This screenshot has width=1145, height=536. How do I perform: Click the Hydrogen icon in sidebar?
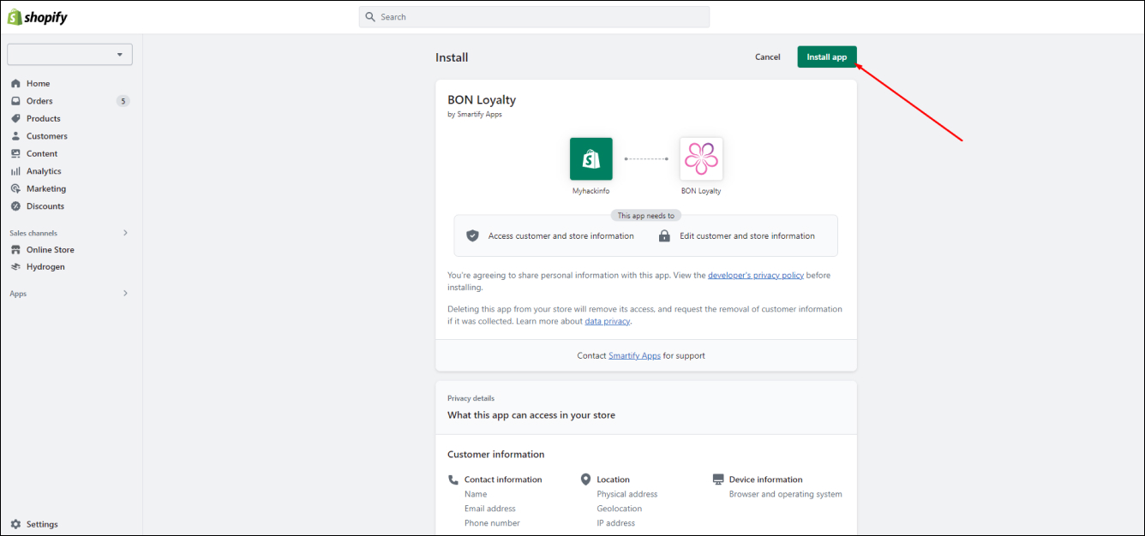[x=15, y=267]
